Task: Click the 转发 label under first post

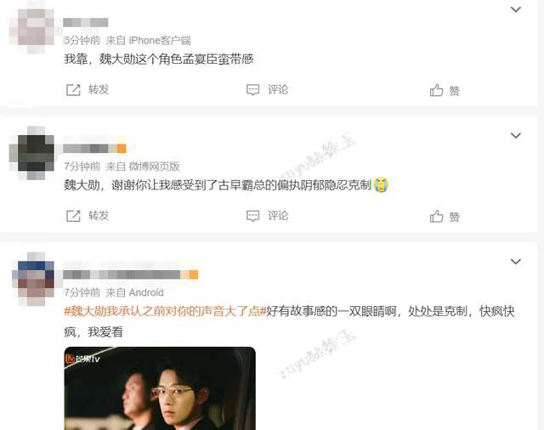Action: pos(99,90)
